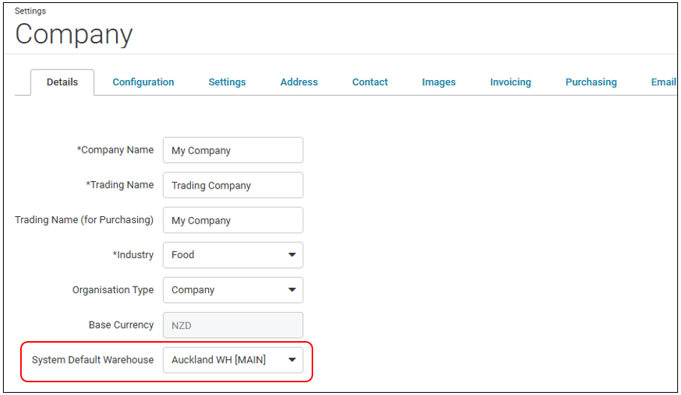681x395 pixels.
Task: Select the Contact tab
Action: (x=369, y=82)
